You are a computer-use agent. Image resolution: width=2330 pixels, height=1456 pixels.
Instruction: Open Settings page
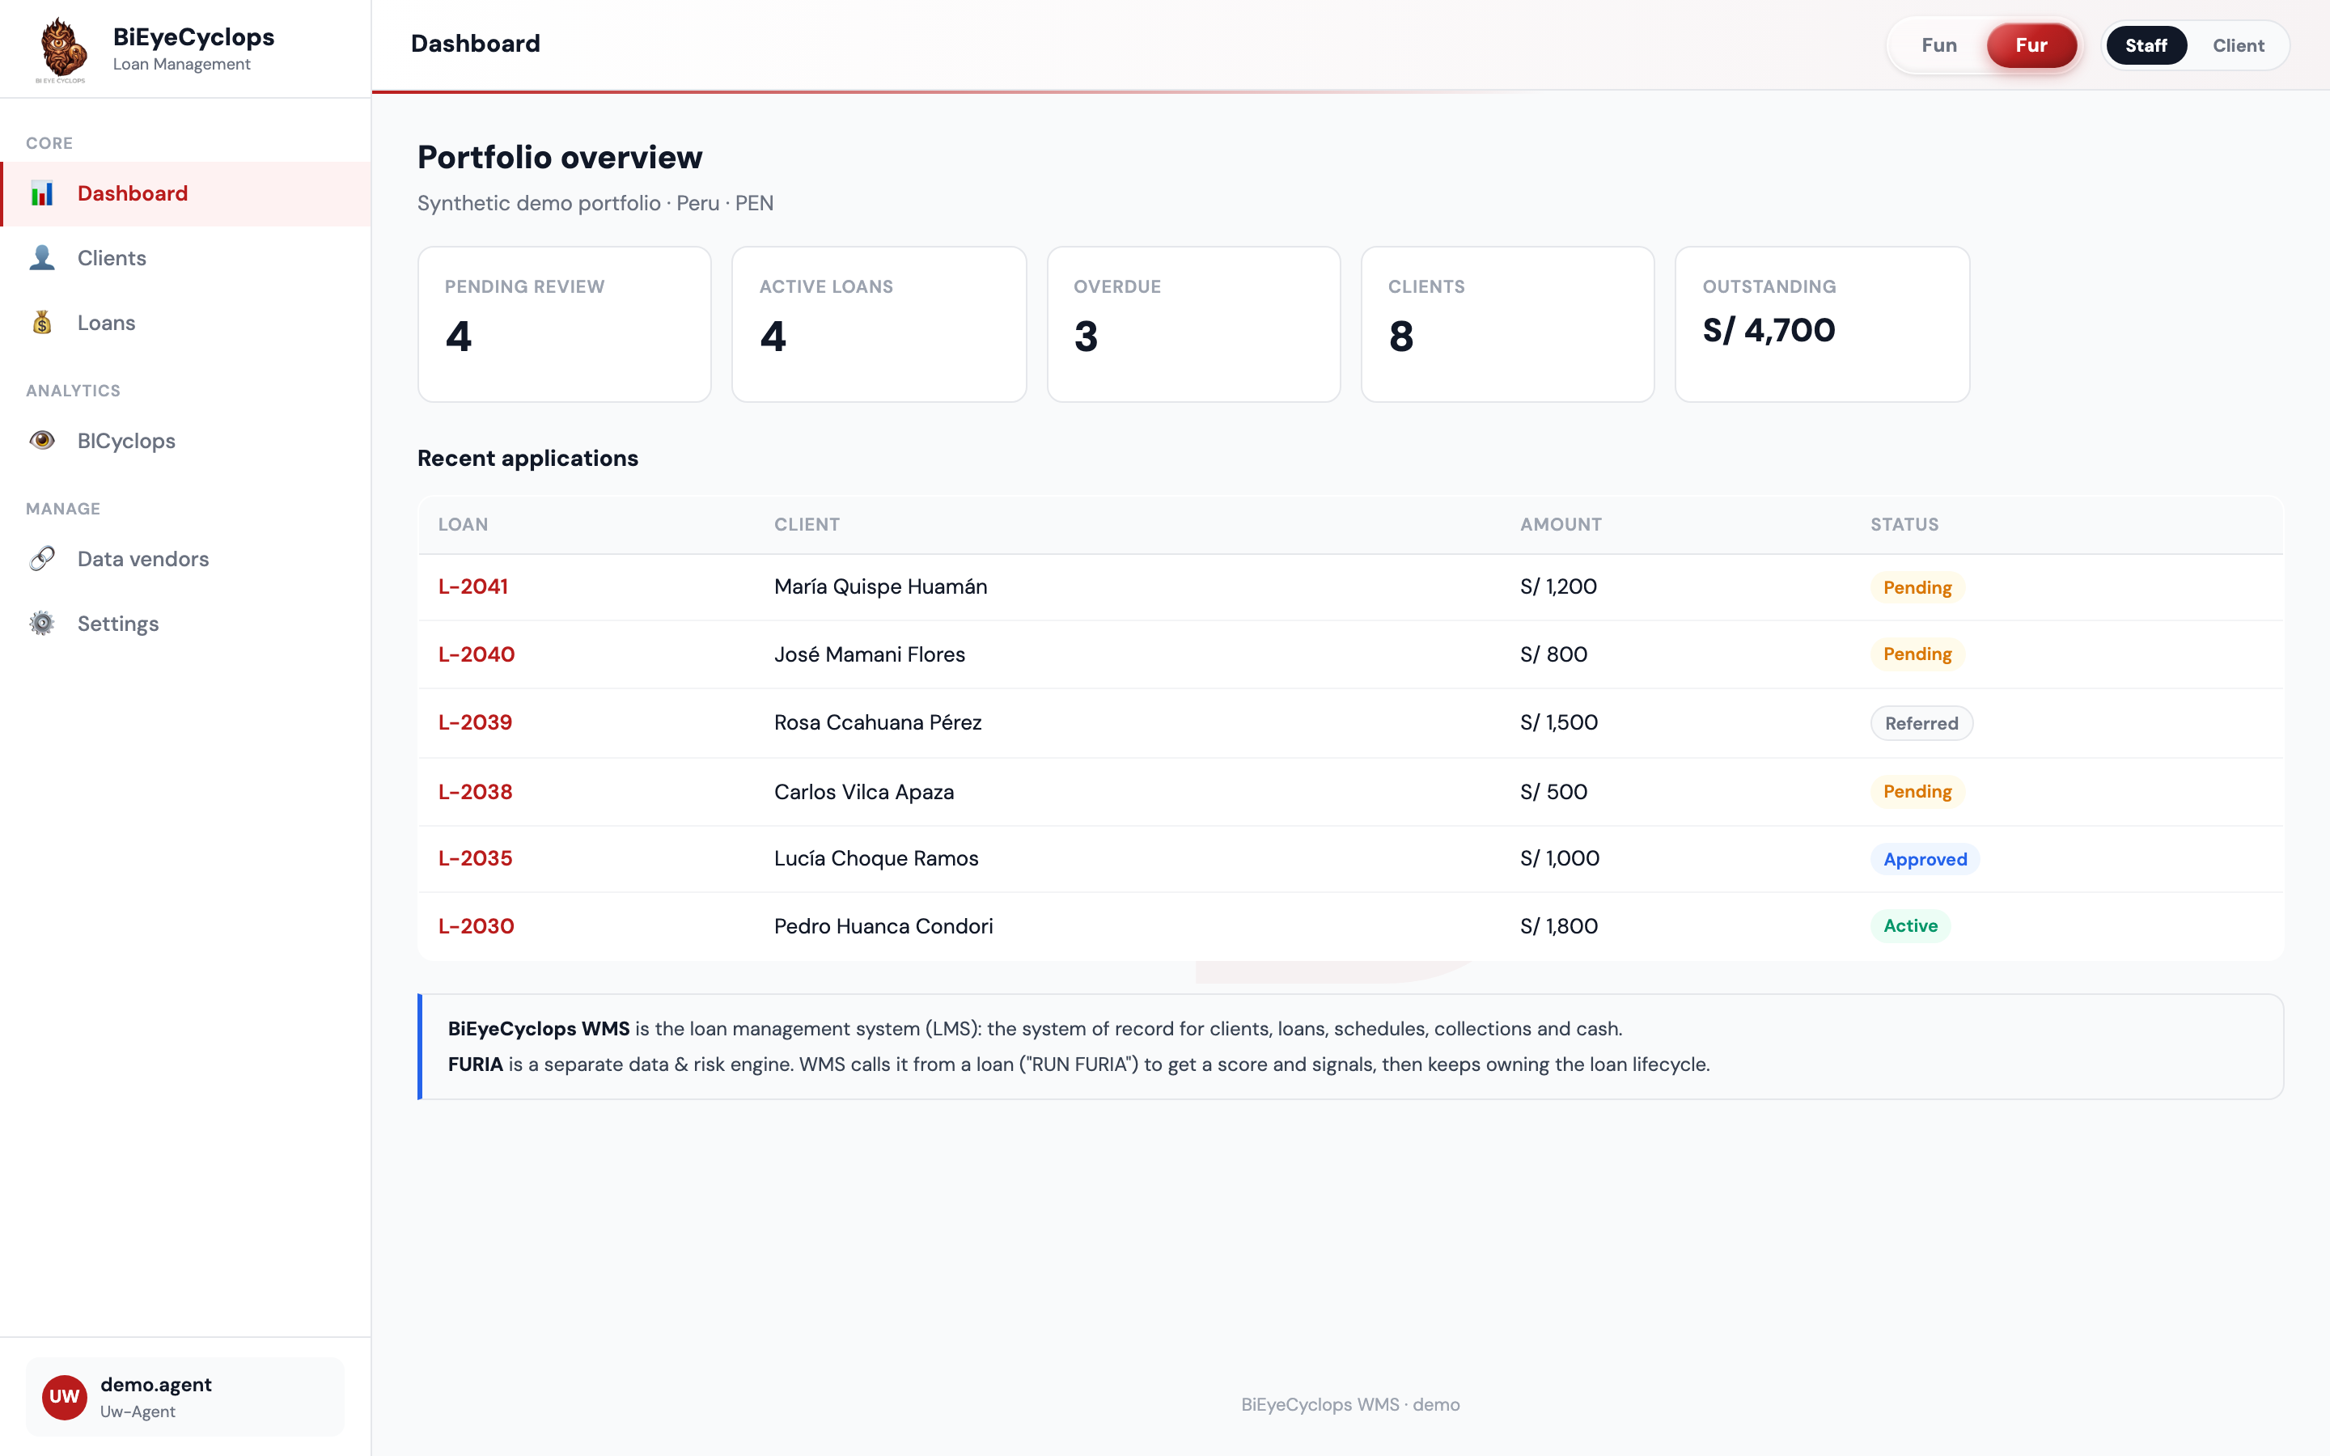pos(186,623)
